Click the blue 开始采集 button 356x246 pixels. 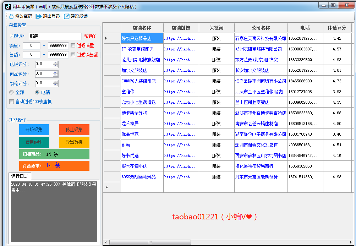coord(34,130)
